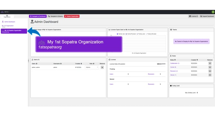Image resolution: width=215 pixels, height=121 pixels.
Task: Open the Admin role dropdown for admin user
Action: click(x=92, y=67)
